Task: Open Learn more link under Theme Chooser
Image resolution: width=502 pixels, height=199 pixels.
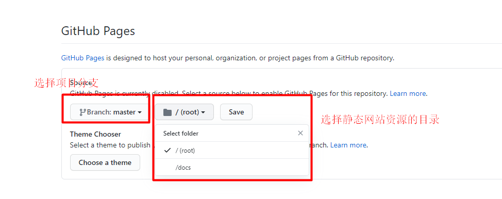Action: coord(348,145)
